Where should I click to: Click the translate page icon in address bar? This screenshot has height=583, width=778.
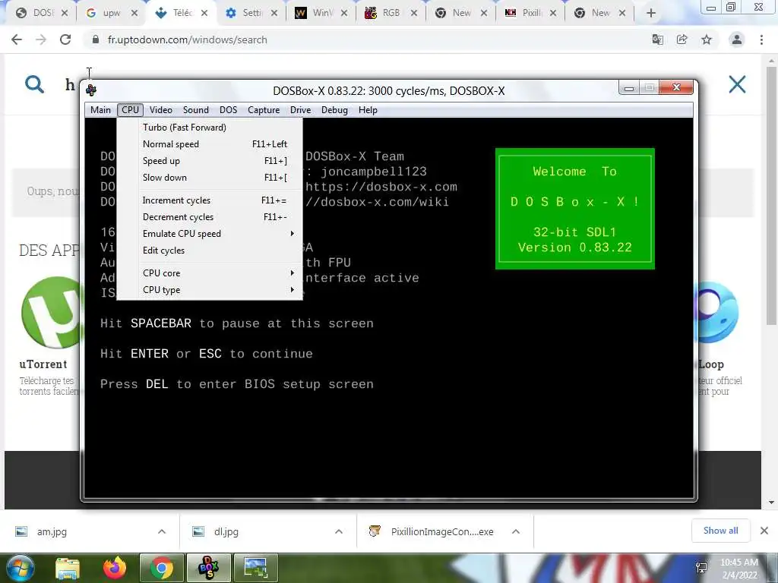coord(657,39)
